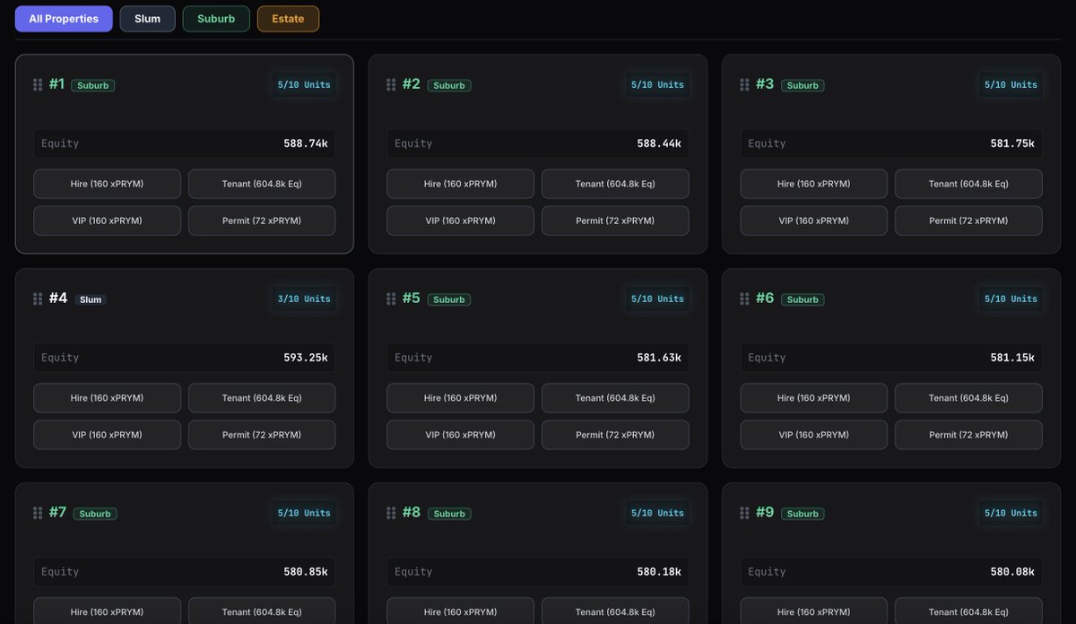Viewport: 1076px width, 624px height.
Task: Click equity value 581.75k
Action: click(1012, 143)
